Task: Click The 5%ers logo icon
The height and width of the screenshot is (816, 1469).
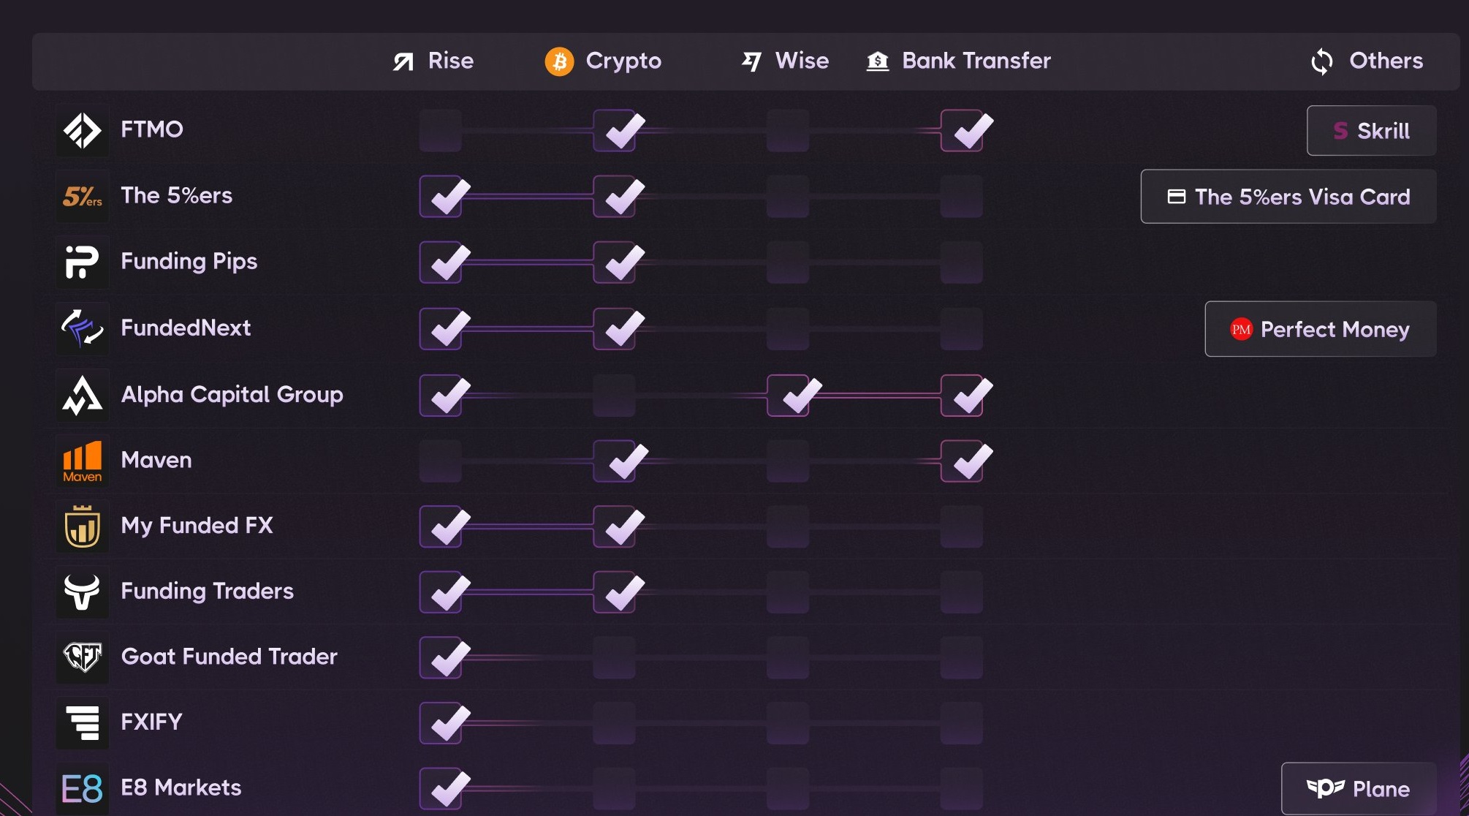Action: pos(83,197)
